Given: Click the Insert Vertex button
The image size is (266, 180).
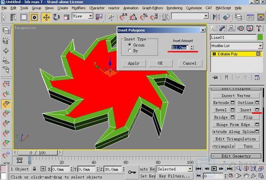Looking at the screenshot, I should point(236,95).
